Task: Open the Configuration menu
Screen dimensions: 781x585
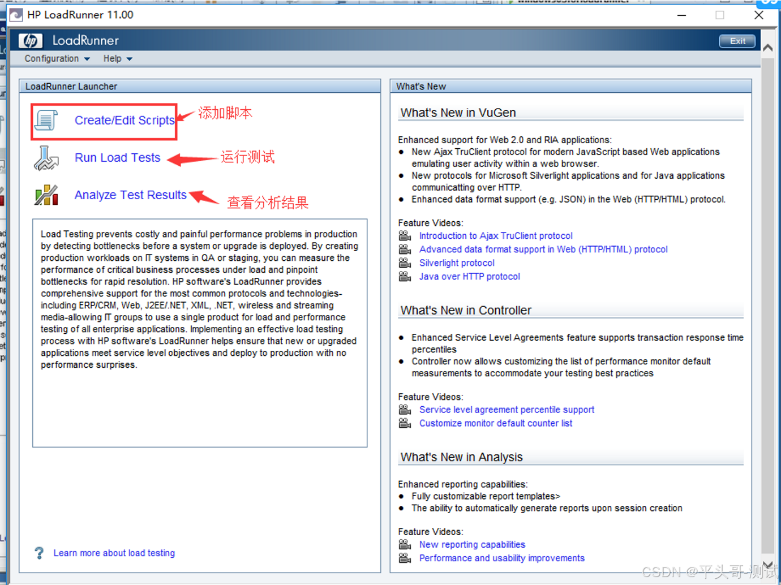Action: point(57,59)
